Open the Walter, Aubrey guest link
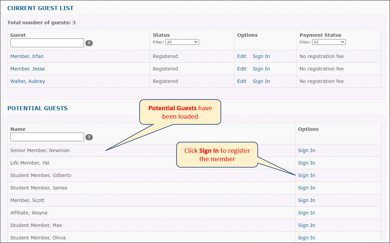Image resolution: width=390 pixels, height=243 pixels. tap(28, 81)
